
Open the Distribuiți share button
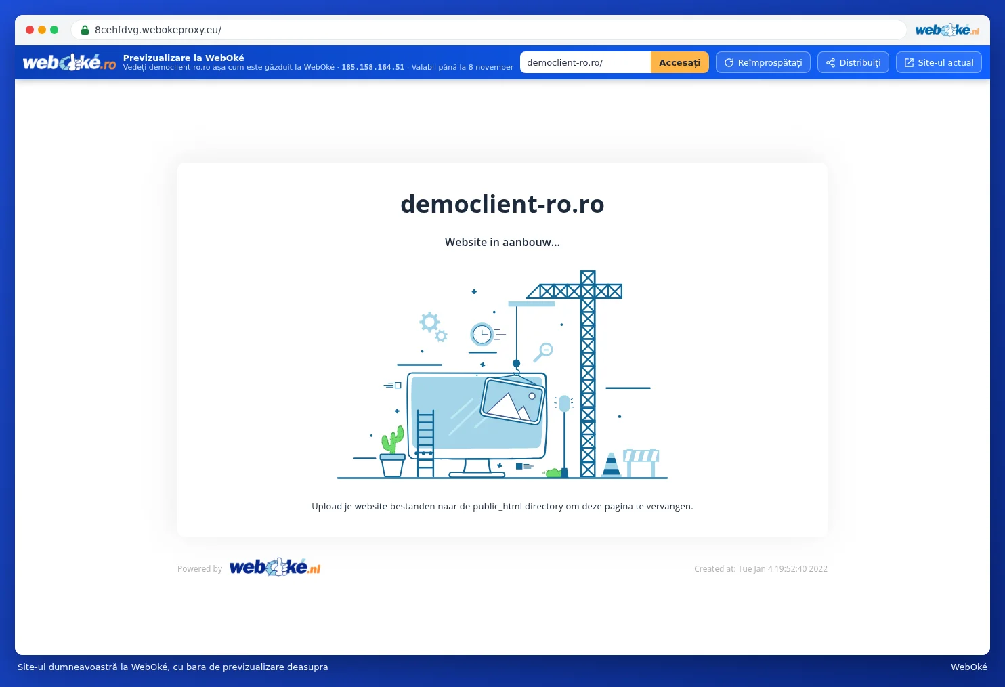coord(853,62)
